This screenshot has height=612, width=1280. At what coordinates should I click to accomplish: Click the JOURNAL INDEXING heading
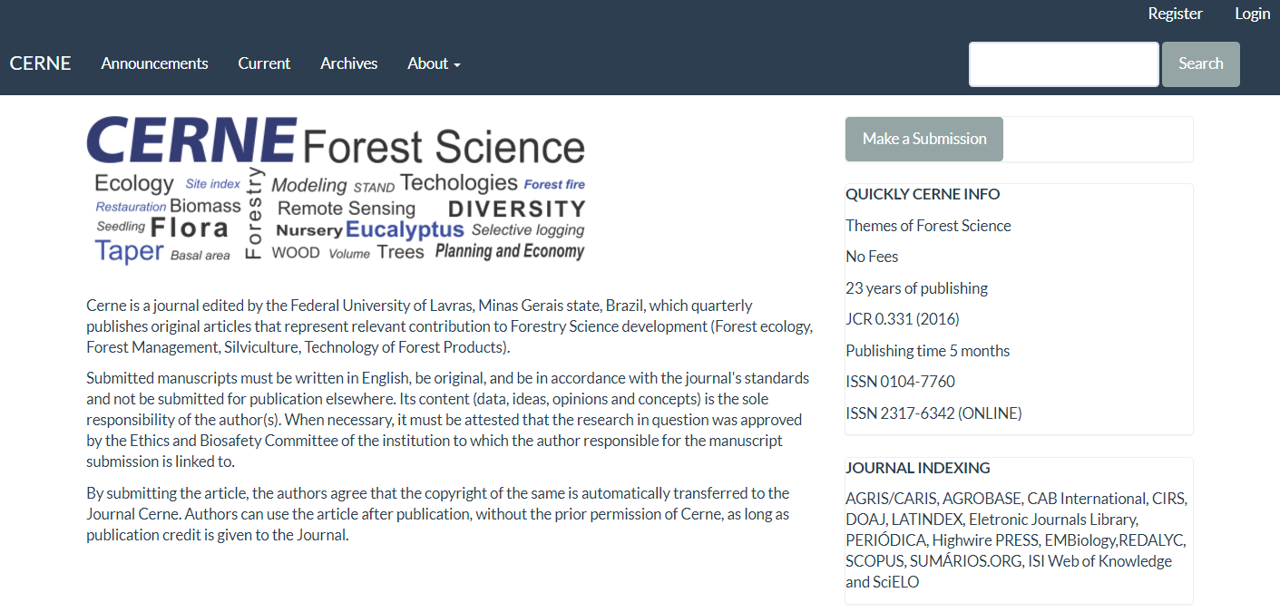click(917, 468)
